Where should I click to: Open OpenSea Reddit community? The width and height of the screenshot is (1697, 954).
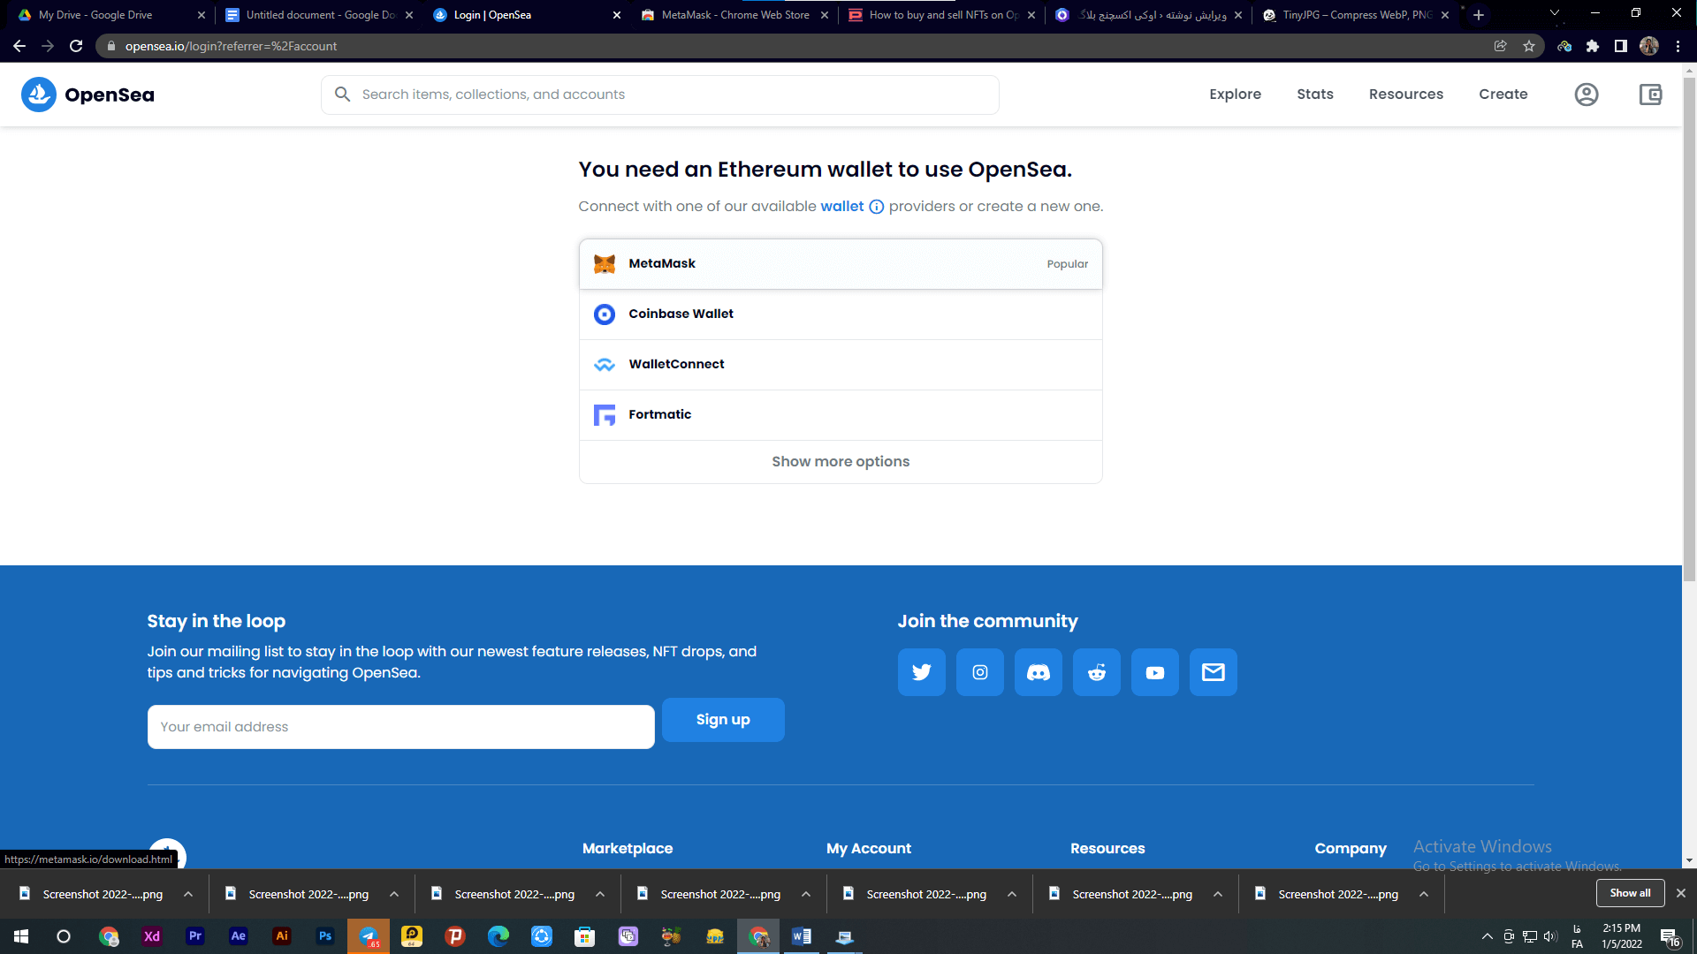pos(1097,672)
